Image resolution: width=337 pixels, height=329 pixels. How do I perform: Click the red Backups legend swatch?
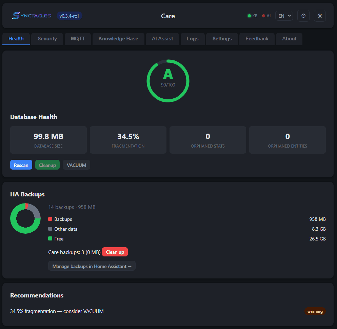(51, 219)
